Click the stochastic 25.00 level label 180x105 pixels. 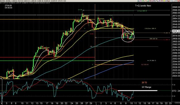tap(174, 96)
